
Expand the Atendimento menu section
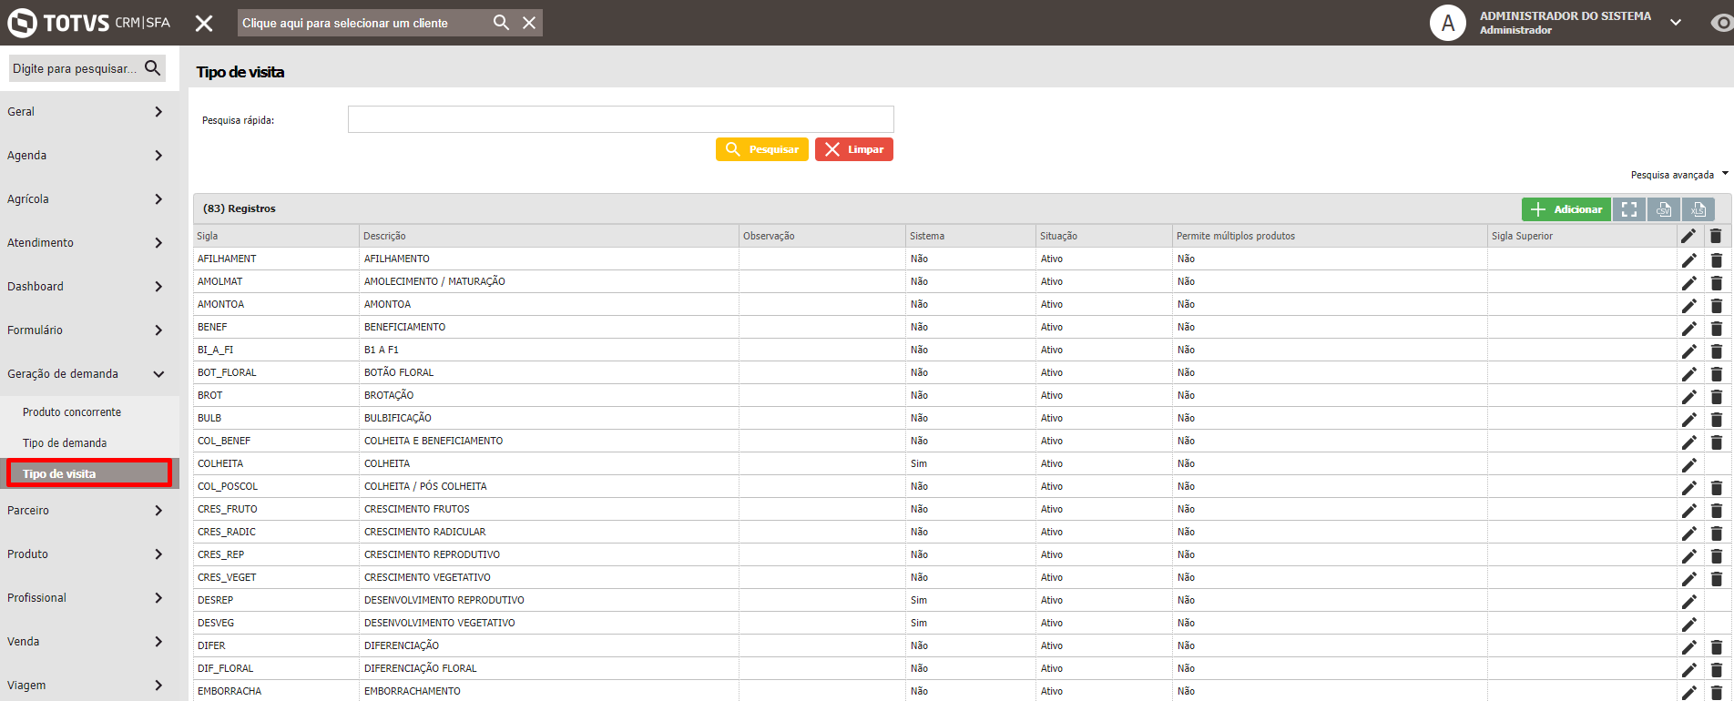pyautogui.click(x=89, y=243)
